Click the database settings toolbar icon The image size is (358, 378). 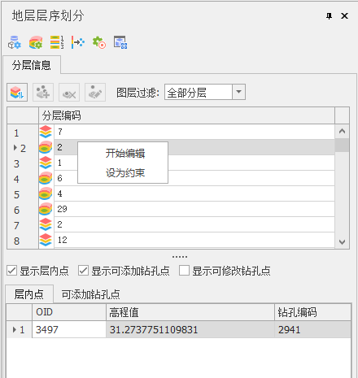15,42
